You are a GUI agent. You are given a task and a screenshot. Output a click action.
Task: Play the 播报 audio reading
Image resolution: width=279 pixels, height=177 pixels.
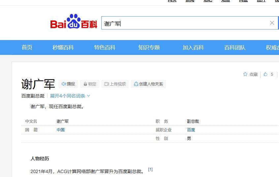(68, 84)
